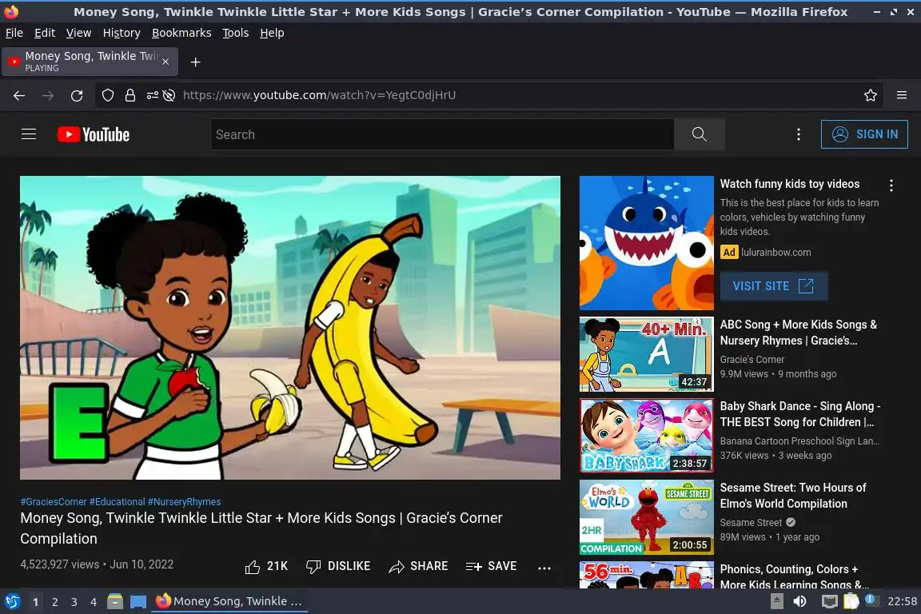Open the Bookmarks menu
The width and height of the screenshot is (921, 614).
click(x=181, y=33)
